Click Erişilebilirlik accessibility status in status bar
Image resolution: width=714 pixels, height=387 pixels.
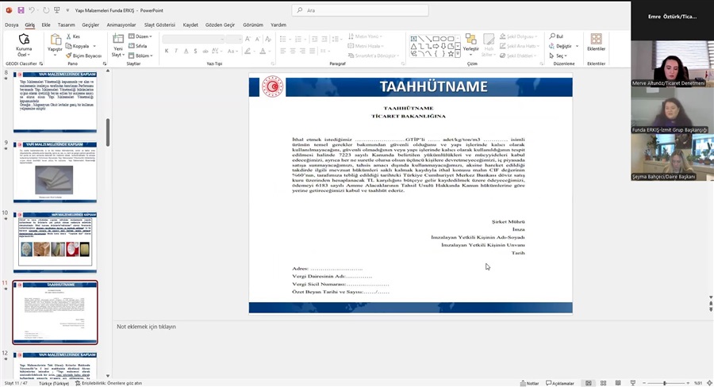click(106, 383)
